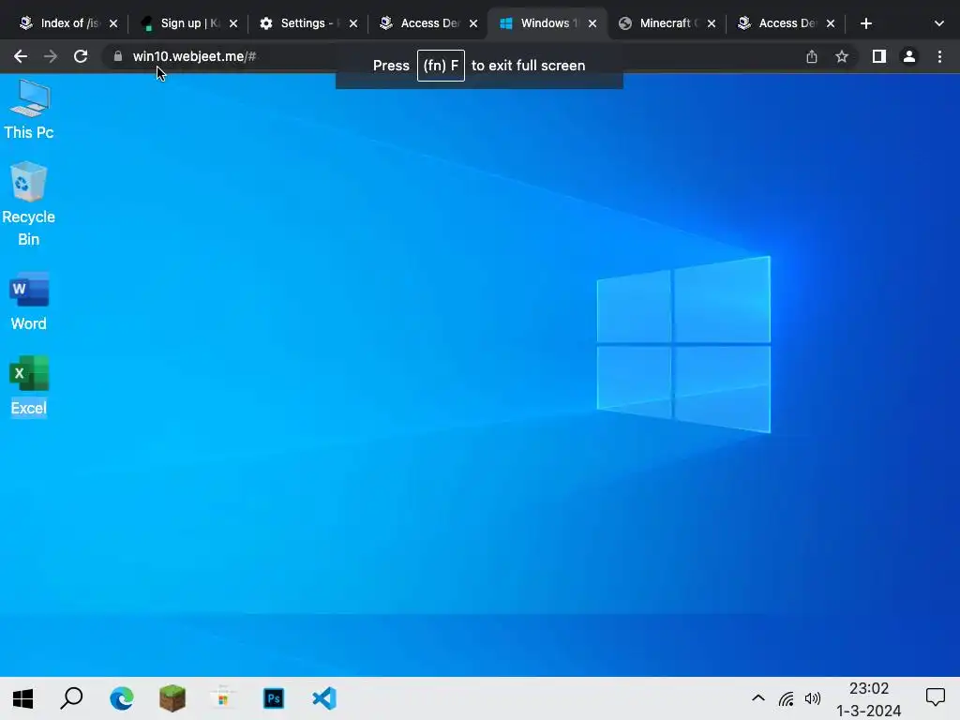Open the Word desktop shortcut
Image resolution: width=960 pixels, height=720 pixels.
click(x=29, y=301)
